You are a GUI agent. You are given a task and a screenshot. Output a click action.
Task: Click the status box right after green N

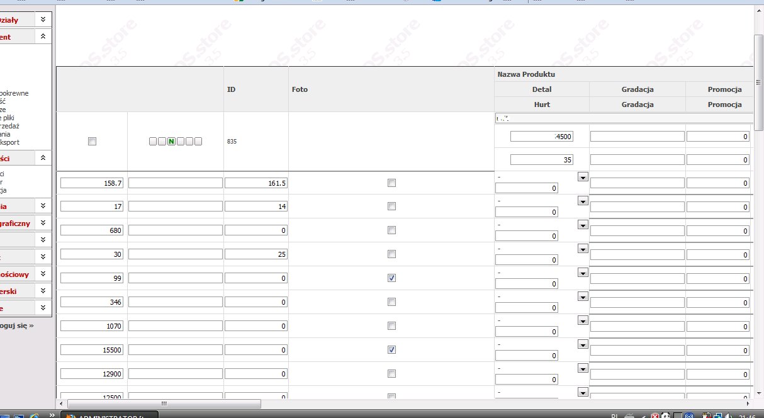pyautogui.click(x=180, y=142)
